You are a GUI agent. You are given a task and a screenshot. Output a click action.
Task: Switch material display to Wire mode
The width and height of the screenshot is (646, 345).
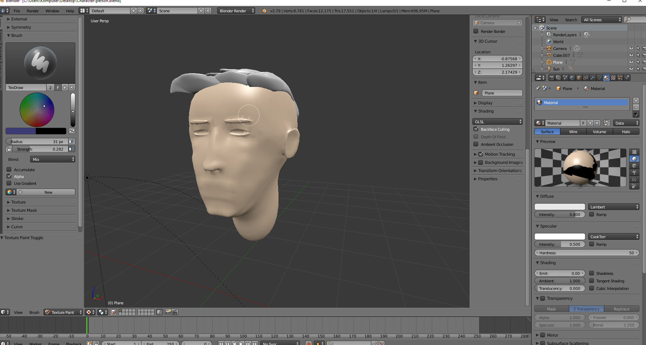click(x=573, y=131)
